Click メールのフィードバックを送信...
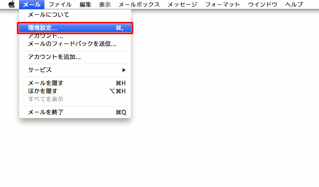 point(72,43)
